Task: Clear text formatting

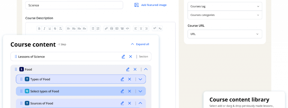Action: pos(60,29)
